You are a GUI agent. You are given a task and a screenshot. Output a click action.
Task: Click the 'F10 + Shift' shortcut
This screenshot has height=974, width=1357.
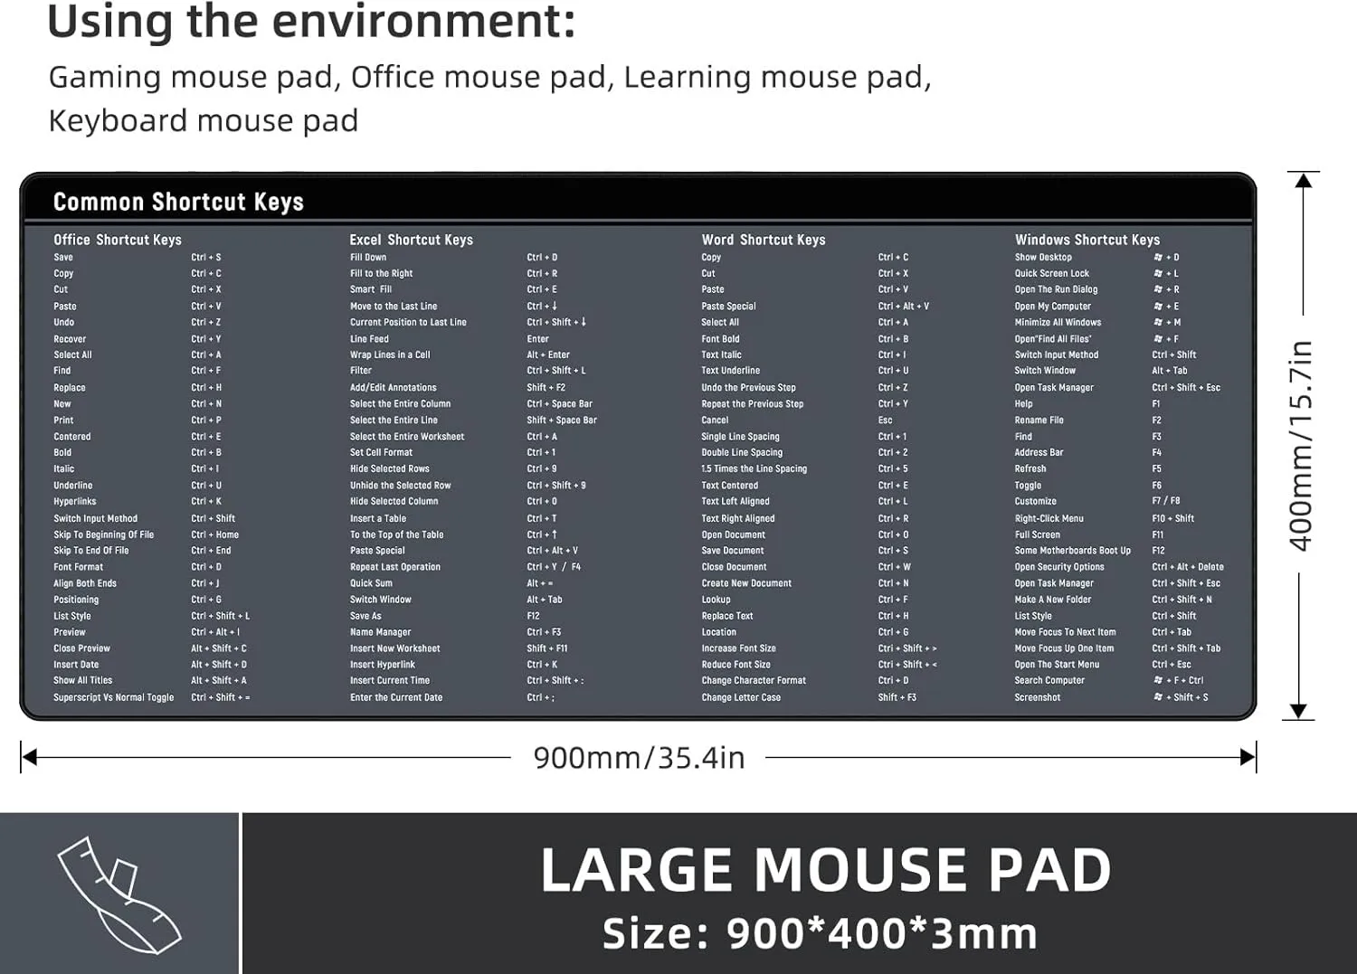coord(1173,519)
